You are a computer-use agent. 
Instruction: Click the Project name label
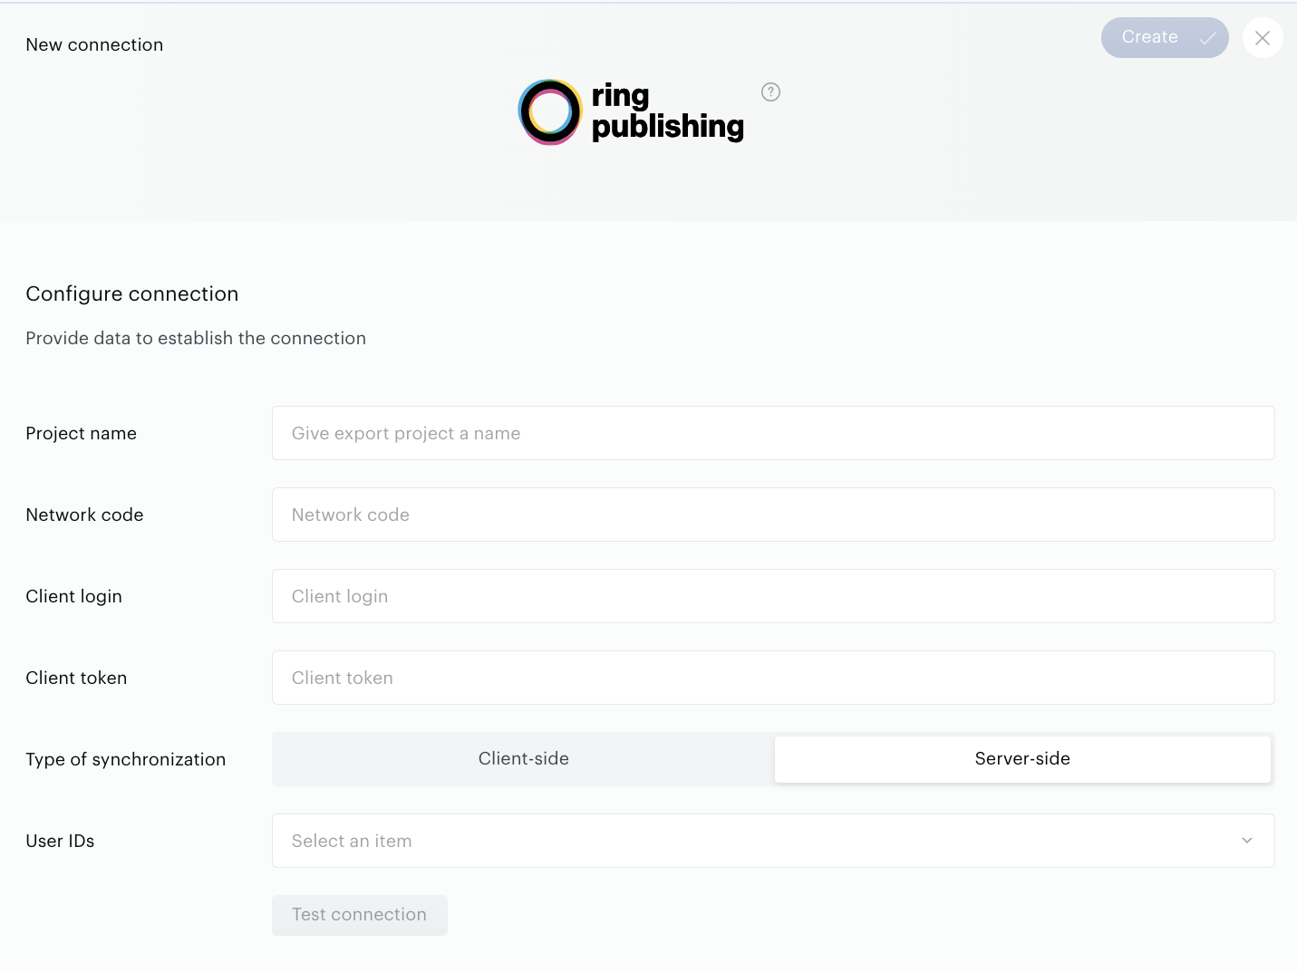click(x=81, y=433)
